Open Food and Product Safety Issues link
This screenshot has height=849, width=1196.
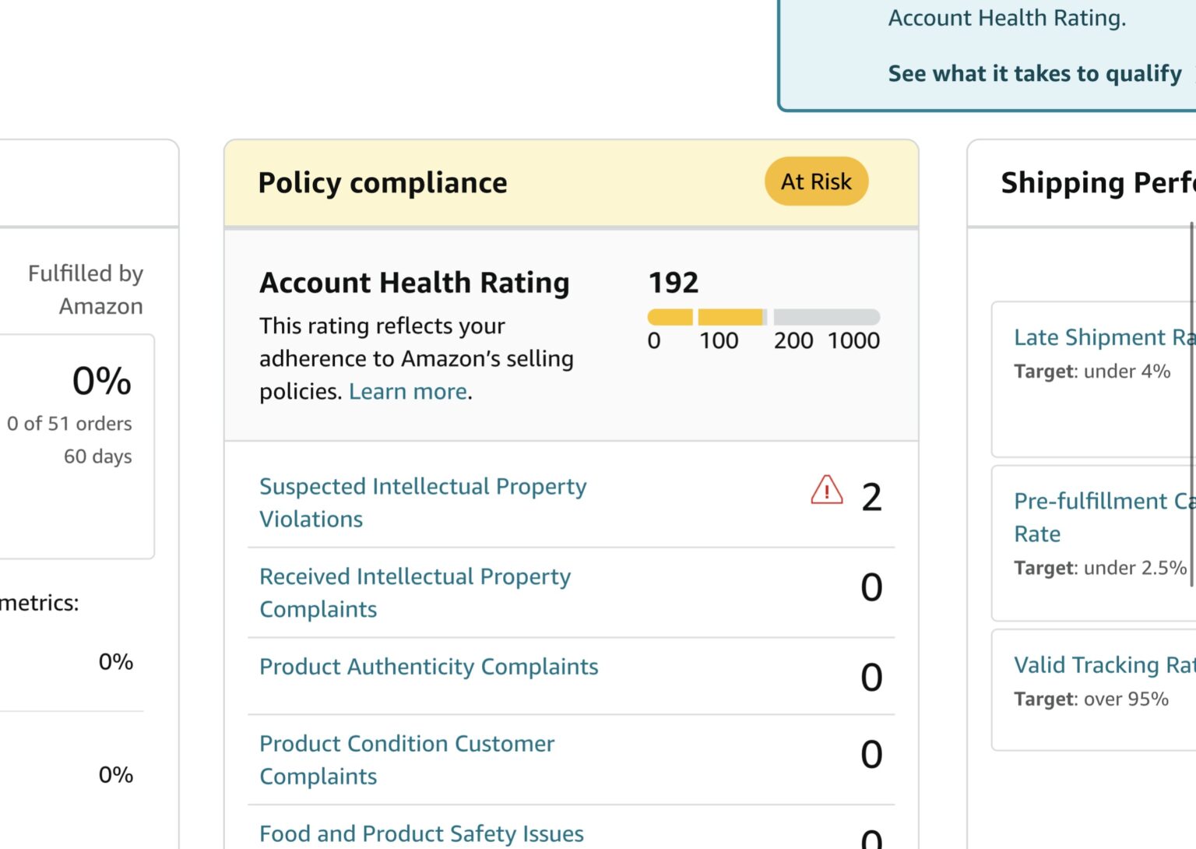pyautogui.click(x=421, y=833)
